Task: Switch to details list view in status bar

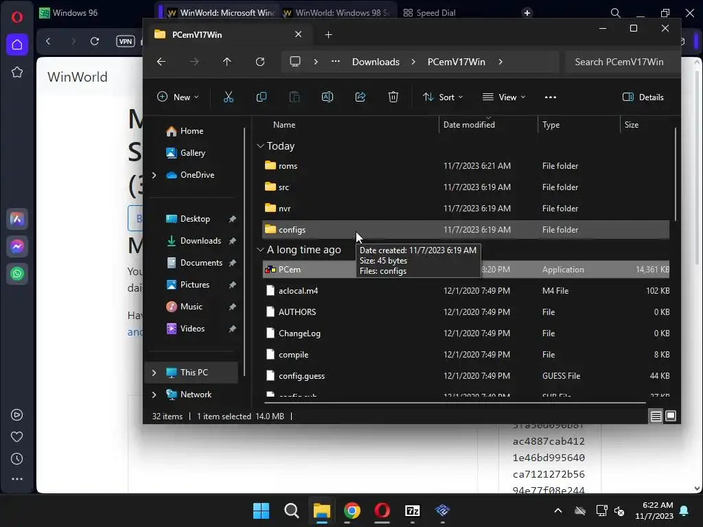Action: coord(656,416)
